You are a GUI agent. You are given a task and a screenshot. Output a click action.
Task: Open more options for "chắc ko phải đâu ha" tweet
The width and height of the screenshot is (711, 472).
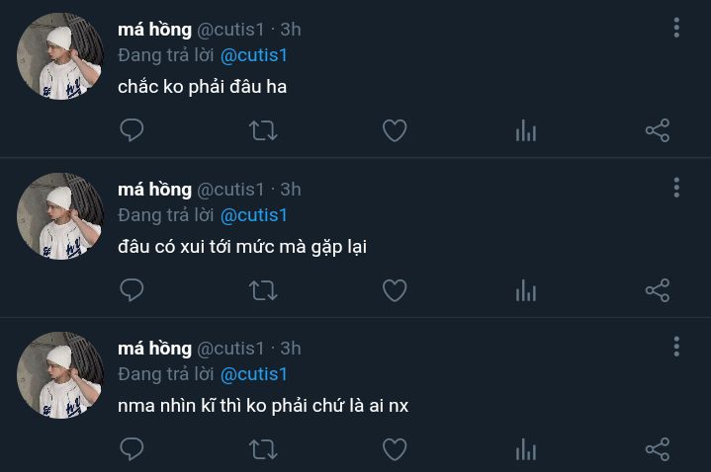676,28
